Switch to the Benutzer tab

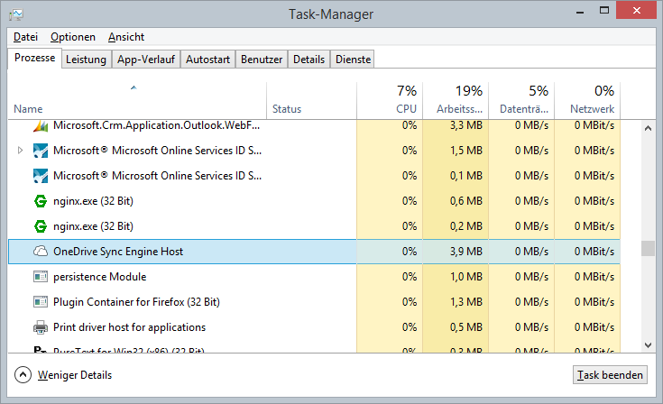pyautogui.click(x=262, y=60)
